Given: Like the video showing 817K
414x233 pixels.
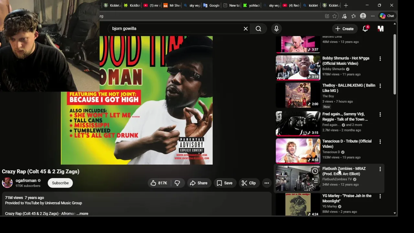Looking at the screenshot, I should 159,183.
